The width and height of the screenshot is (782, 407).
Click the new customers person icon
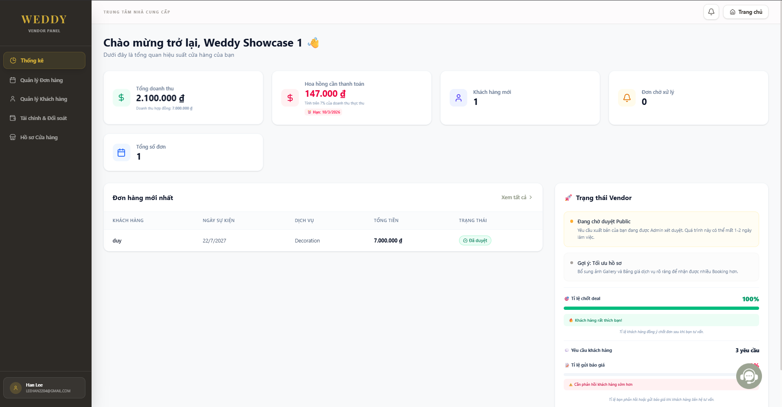pyautogui.click(x=458, y=98)
